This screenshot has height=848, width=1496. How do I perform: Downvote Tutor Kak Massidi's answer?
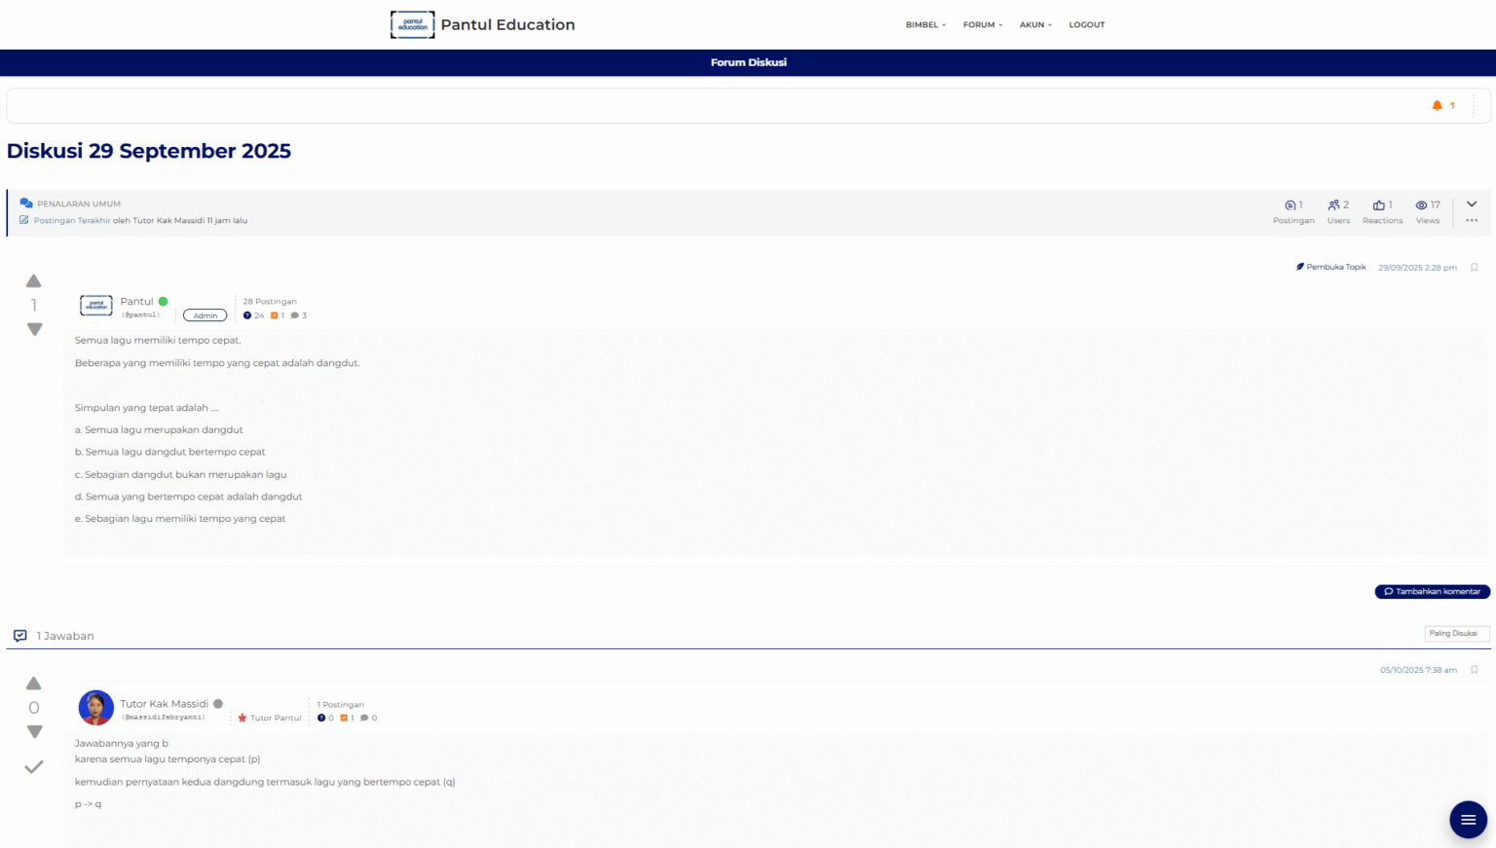(x=34, y=732)
